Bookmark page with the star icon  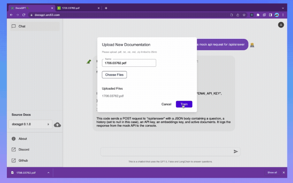coord(244,15)
